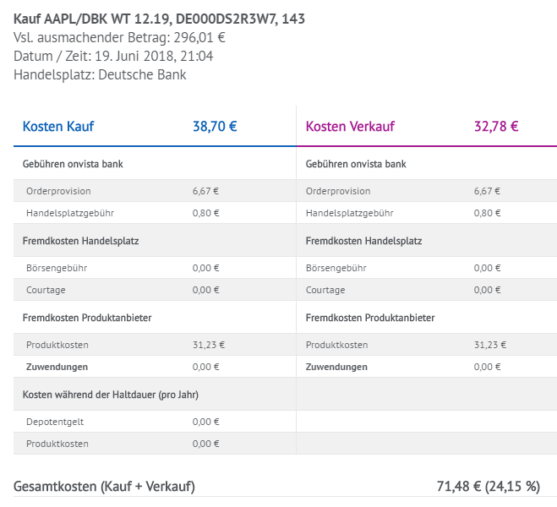Click the 71,48 € (24,15 %) total
The image size is (557, 507).
[488, 487]
